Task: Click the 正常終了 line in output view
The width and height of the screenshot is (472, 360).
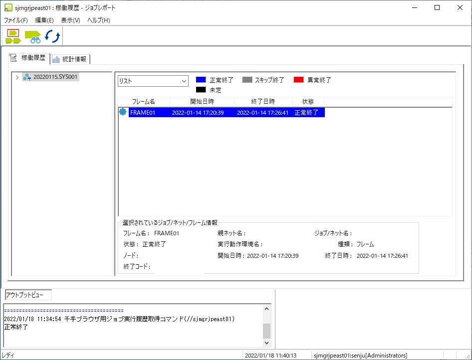Action: coord(16,327)
